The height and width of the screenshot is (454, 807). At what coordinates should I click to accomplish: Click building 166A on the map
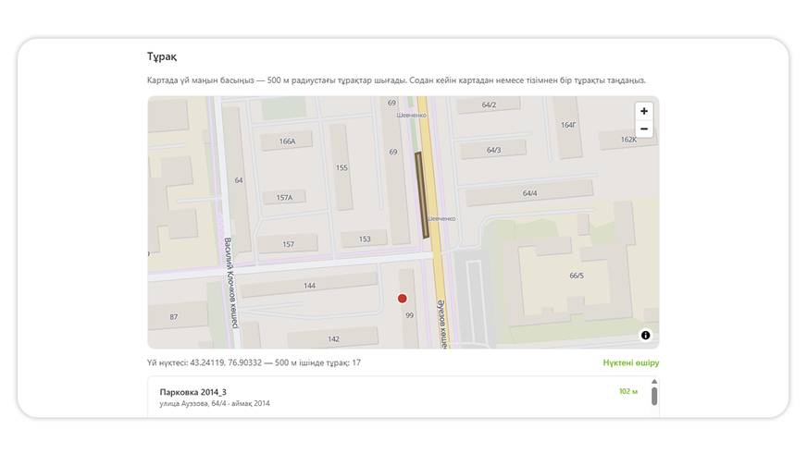[x=287, y=141]
